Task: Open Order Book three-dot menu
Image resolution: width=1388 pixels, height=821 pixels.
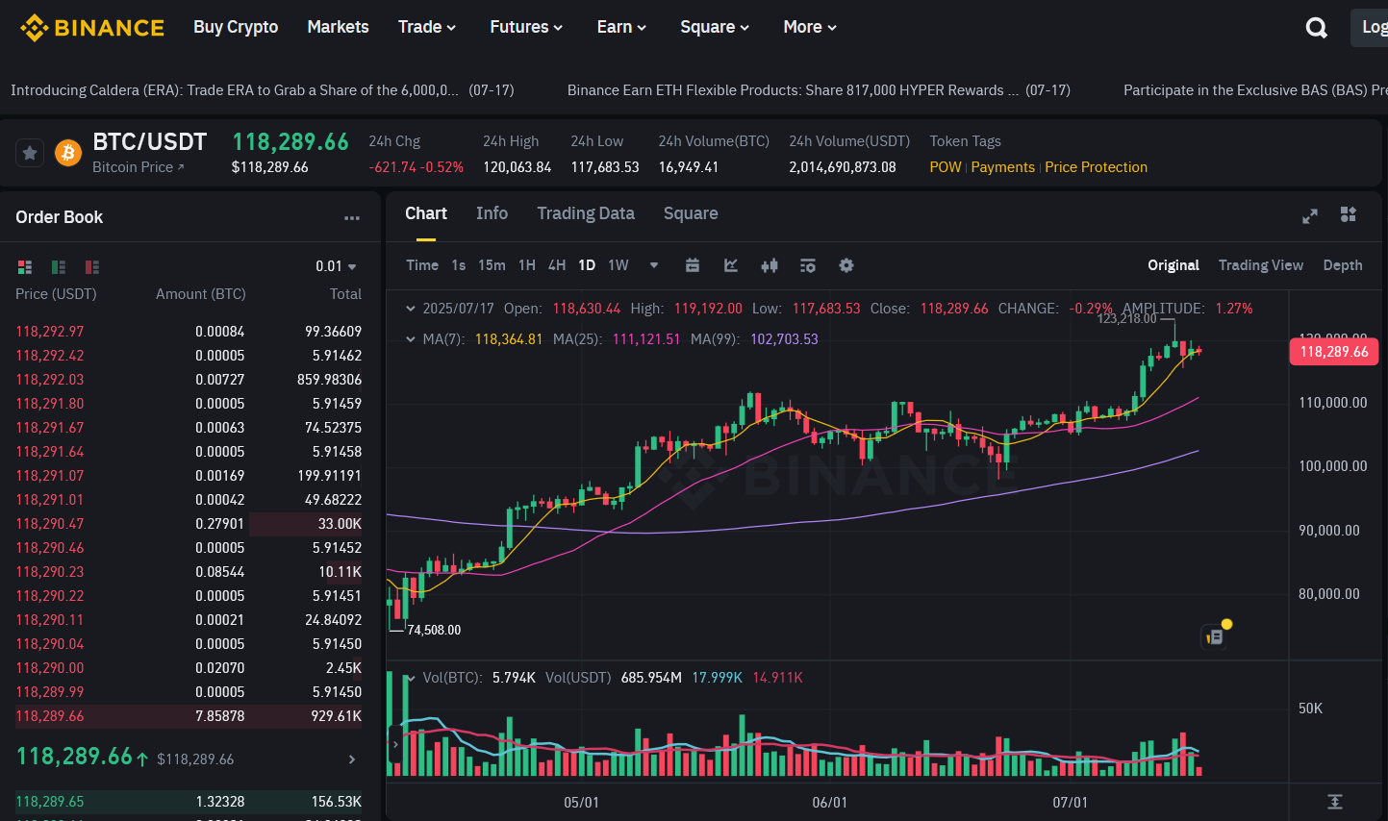Action: pos(352,218)
